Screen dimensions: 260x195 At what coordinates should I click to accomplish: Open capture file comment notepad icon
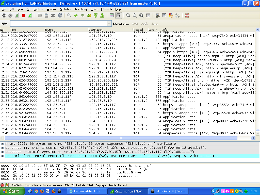point(7,185)
